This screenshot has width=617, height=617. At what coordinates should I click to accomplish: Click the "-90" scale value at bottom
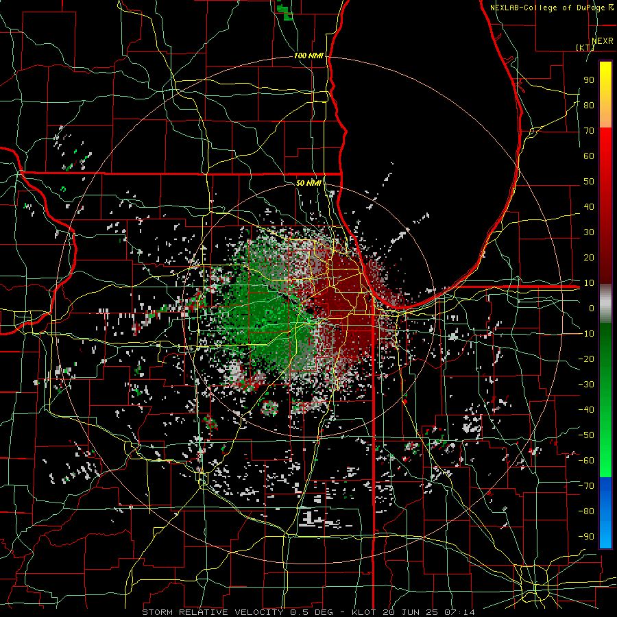tap(586, 537)
